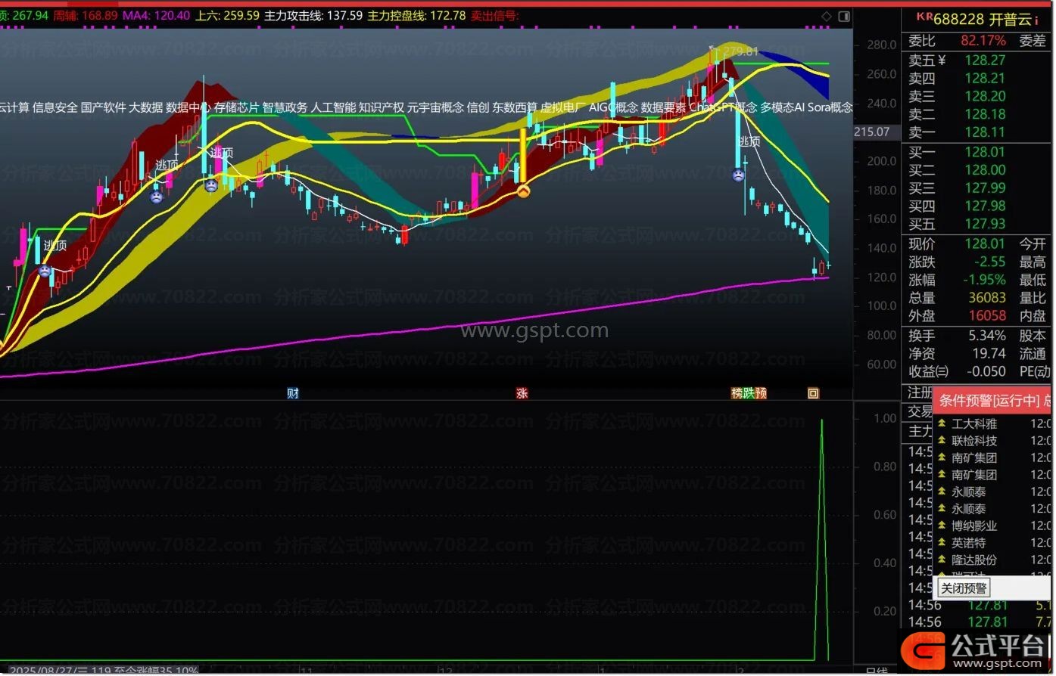Toggle the side panel layout icon
This screenshot has height=676, width=1056.
pyautogui.click(x=843, y=16)
